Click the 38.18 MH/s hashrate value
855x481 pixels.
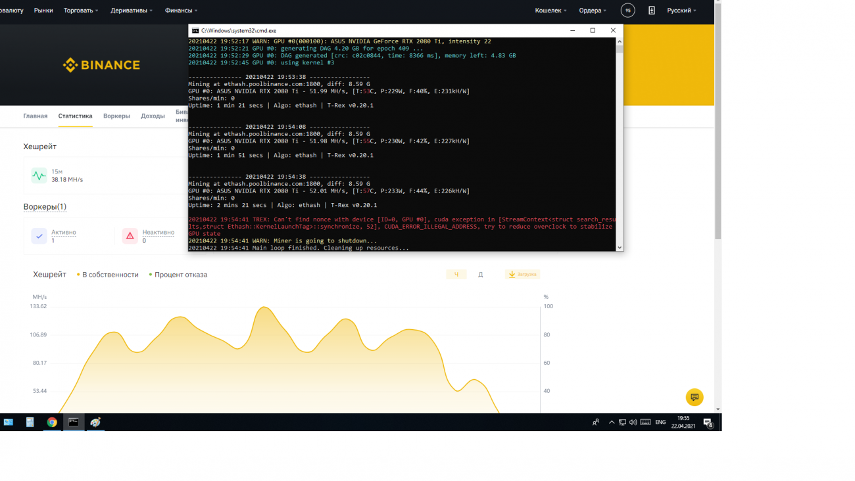point(67,179)
